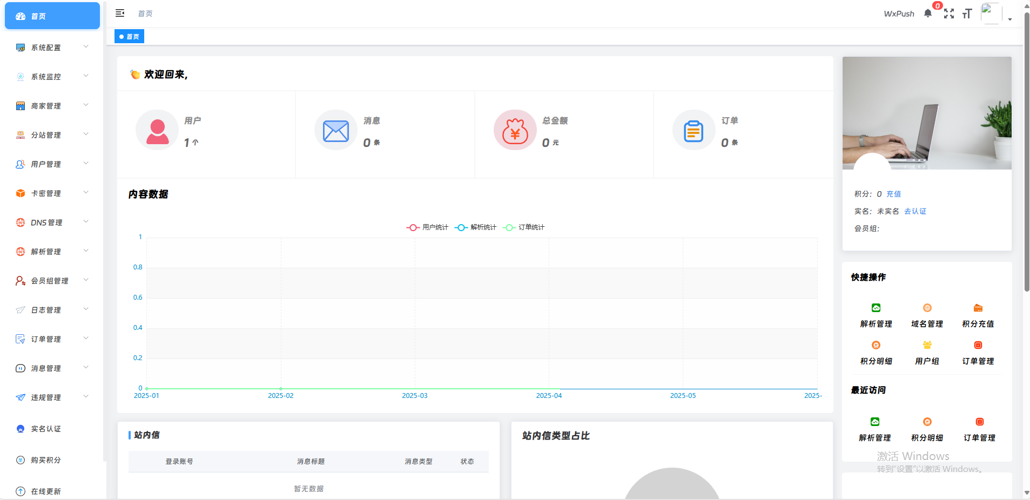
Task: Click the 状态 column header
Action: (467, 462)
